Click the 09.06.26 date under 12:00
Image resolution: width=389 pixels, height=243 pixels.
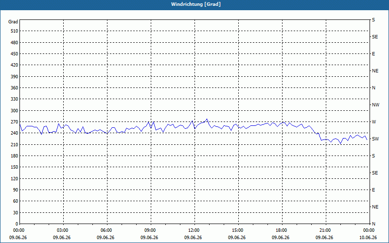(x=193, y=238)
